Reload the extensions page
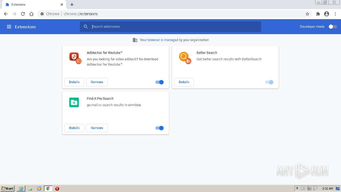The width and height of the screenshot is (341, 192). tap(23, 14)
